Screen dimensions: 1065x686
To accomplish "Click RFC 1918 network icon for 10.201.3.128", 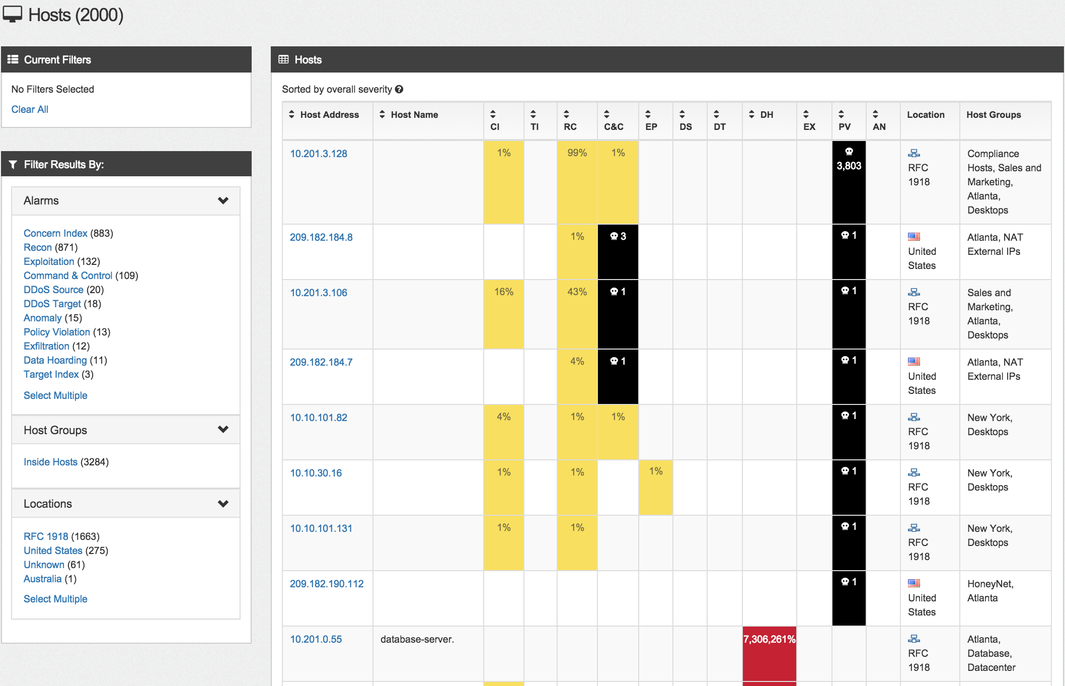I will (914, 153).
